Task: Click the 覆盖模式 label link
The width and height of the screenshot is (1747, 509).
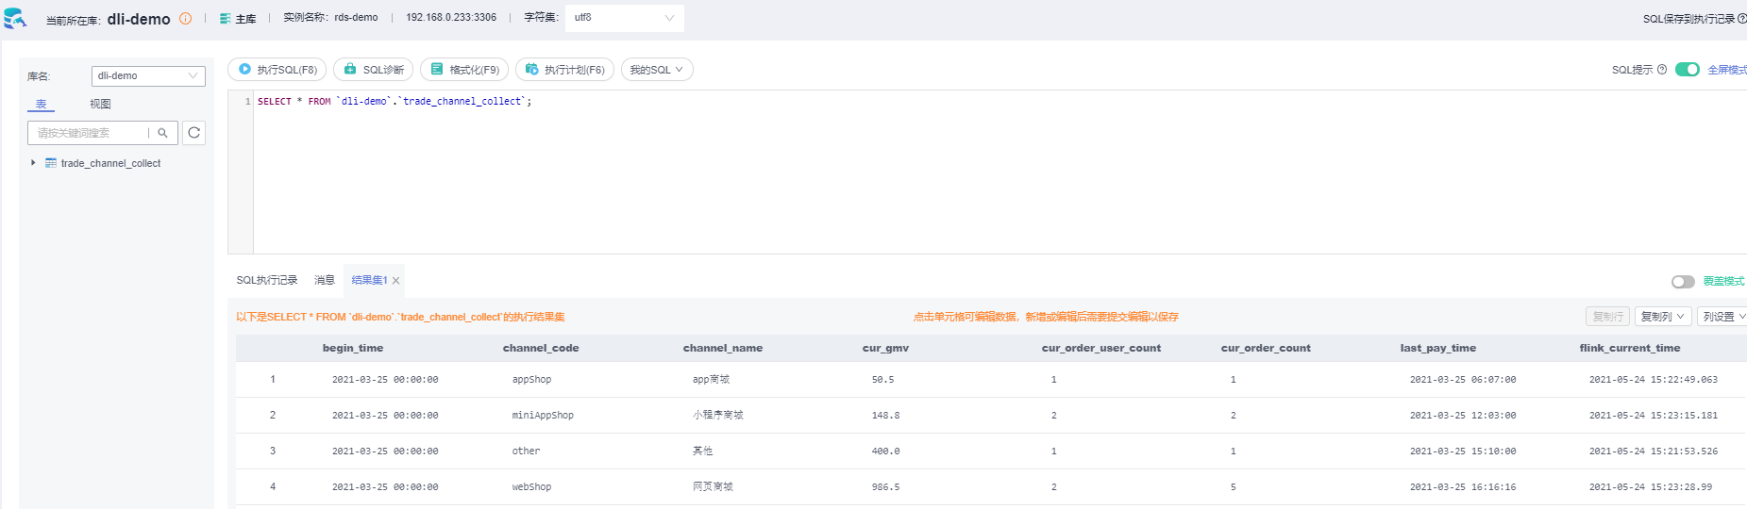Action: [x=1723, y=282]
